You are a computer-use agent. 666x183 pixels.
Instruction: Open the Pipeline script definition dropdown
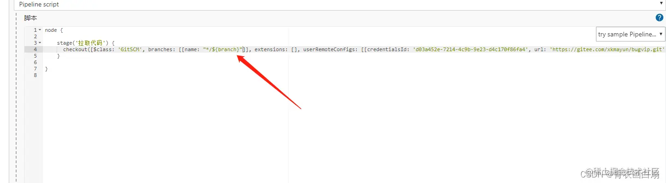pos(340,4)
